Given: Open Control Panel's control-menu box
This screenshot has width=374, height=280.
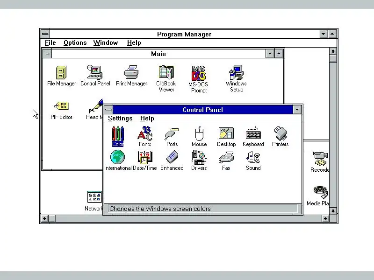Looking at the screenshot, I should [x=108, y=110].
